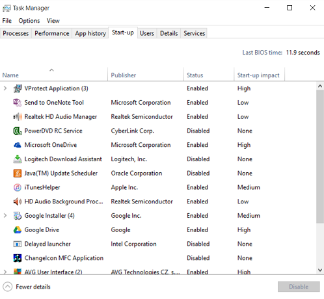Select the Logitech Download Assistant name
The width and height of the screenshot is (324, 299).
pyautogui.click(x=63, y=159)
